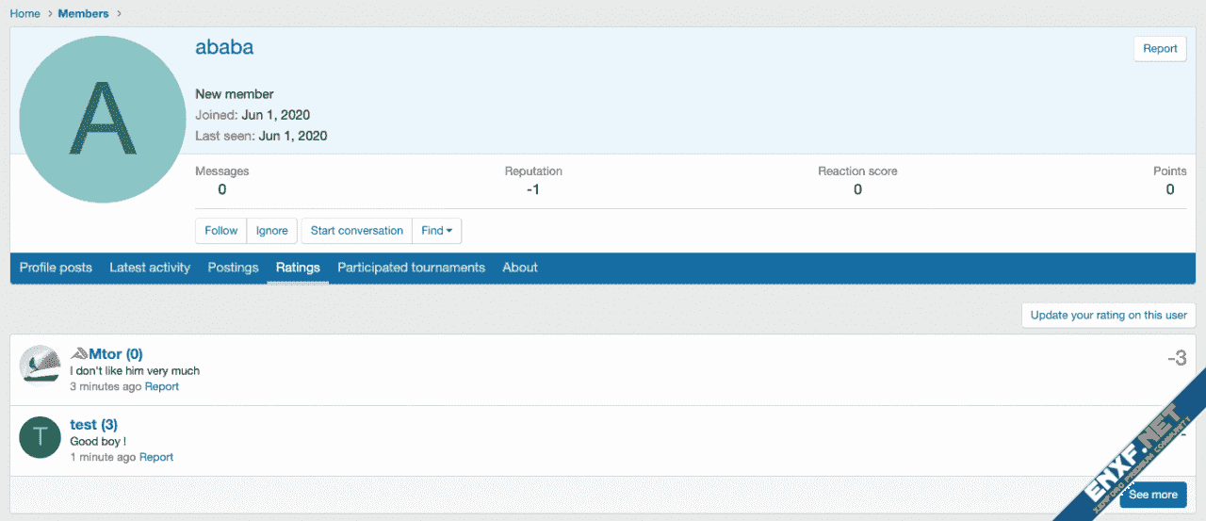Viewport: 1206px width, 521px height.
Task: Show the About tab
Action: (x=520, y=268)
